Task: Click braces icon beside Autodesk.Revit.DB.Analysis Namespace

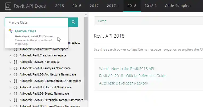Action: (x=15, y=68)
